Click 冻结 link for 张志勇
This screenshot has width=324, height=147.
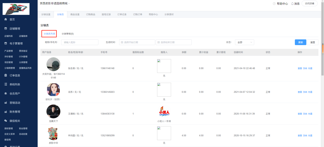(305, 68)
